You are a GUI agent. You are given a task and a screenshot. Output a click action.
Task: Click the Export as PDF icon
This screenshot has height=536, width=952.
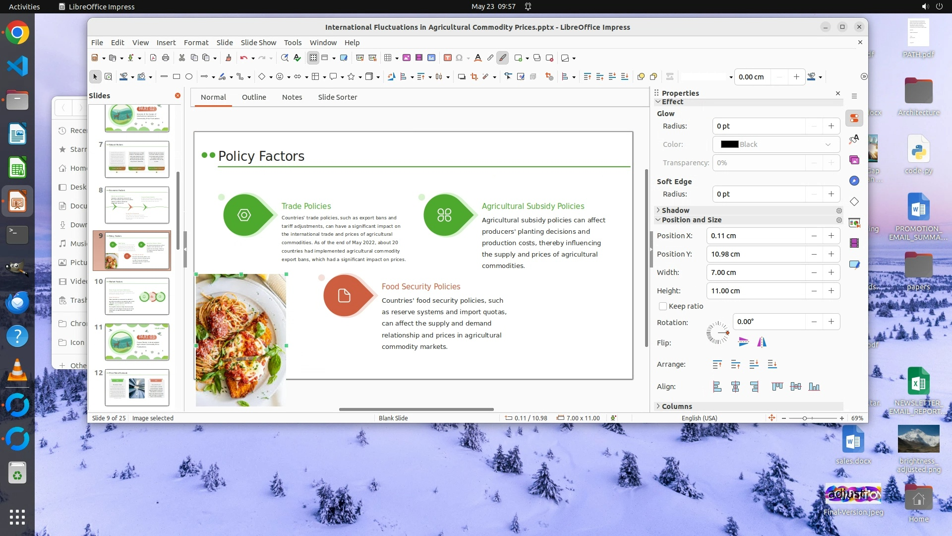(x=153, y=58)
